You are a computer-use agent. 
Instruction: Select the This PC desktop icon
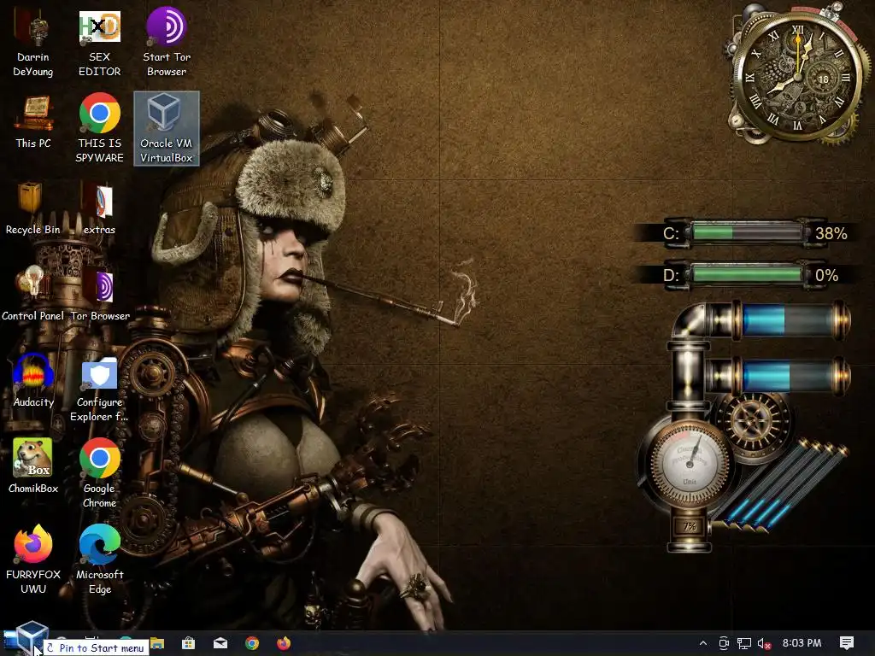tap(33, 121)
